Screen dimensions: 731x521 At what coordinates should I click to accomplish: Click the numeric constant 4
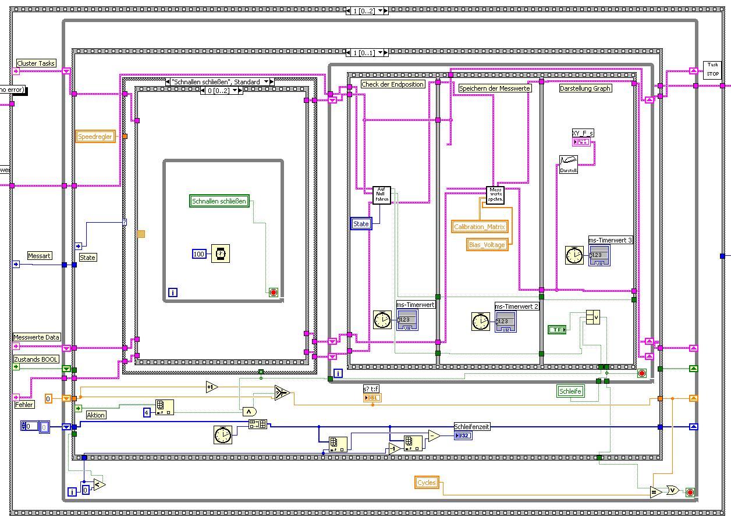click(x=147, y=412)
